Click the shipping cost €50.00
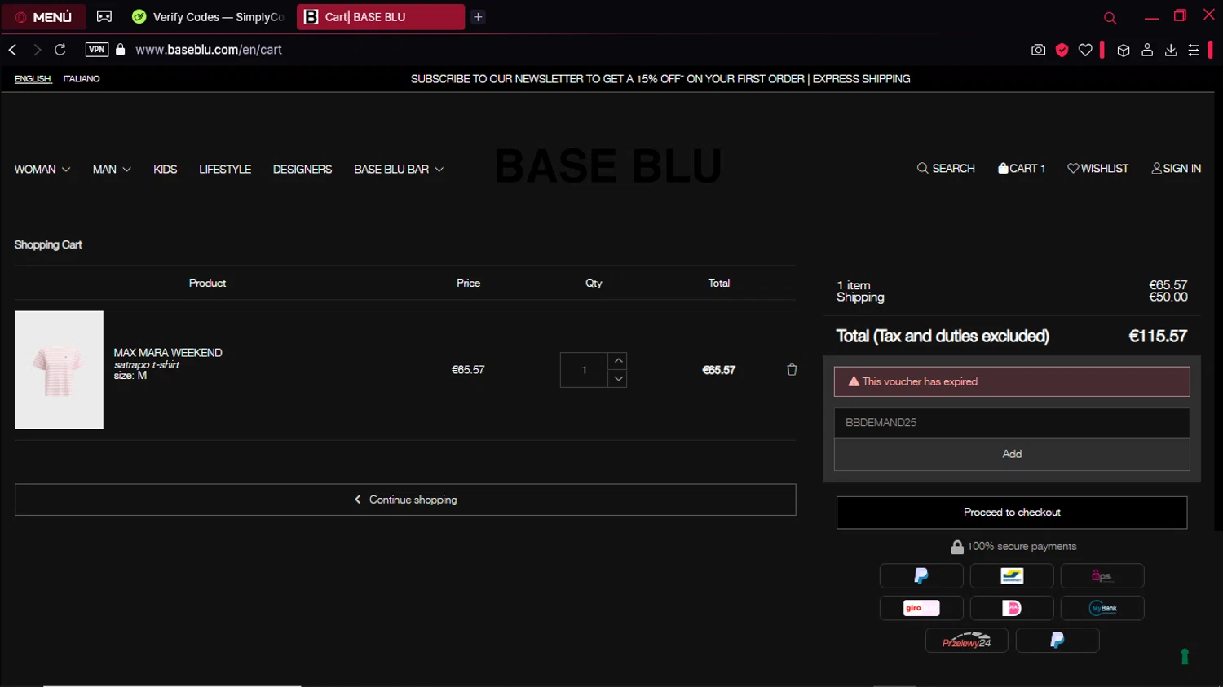 point(1168,297)
